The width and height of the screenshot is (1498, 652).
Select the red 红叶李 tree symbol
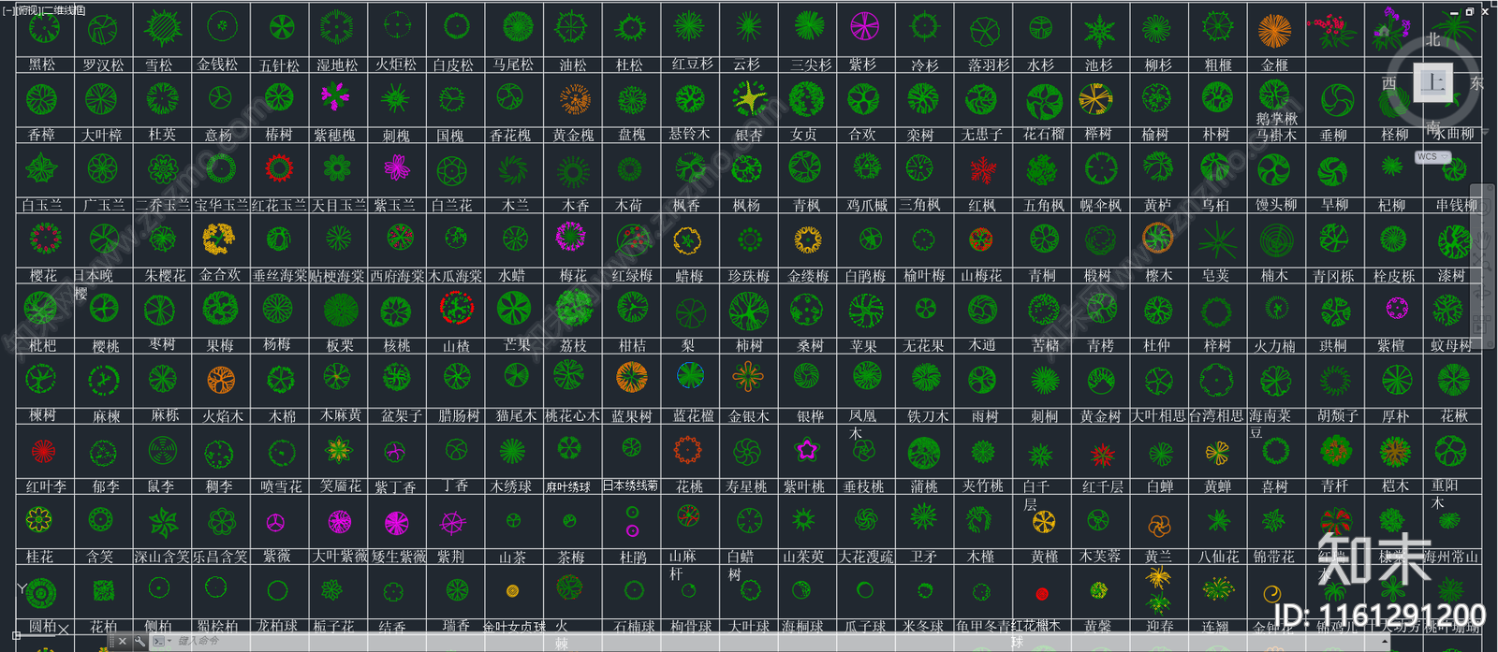point(42,451)
